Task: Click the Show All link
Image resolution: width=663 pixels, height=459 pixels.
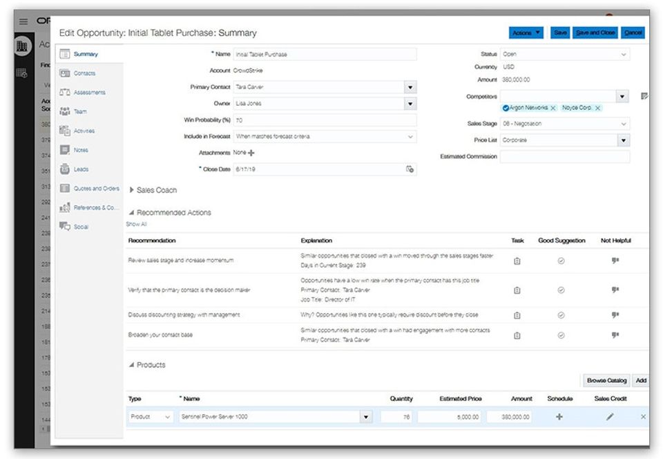Action: [x=136, y=224]
